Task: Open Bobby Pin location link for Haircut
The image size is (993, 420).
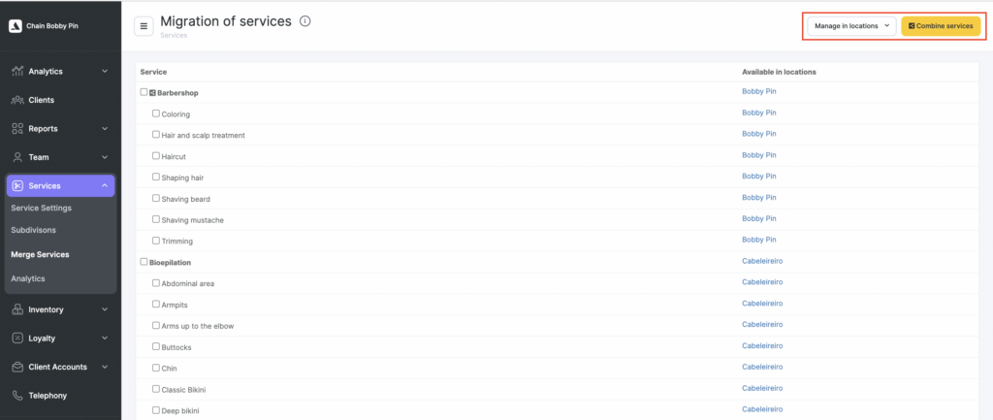Action: click(758, 155)
